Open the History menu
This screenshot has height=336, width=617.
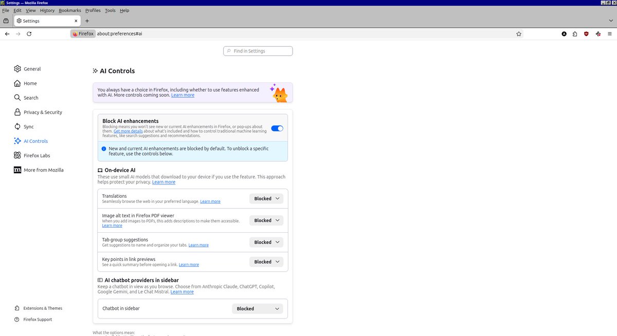tap(47, 10)
